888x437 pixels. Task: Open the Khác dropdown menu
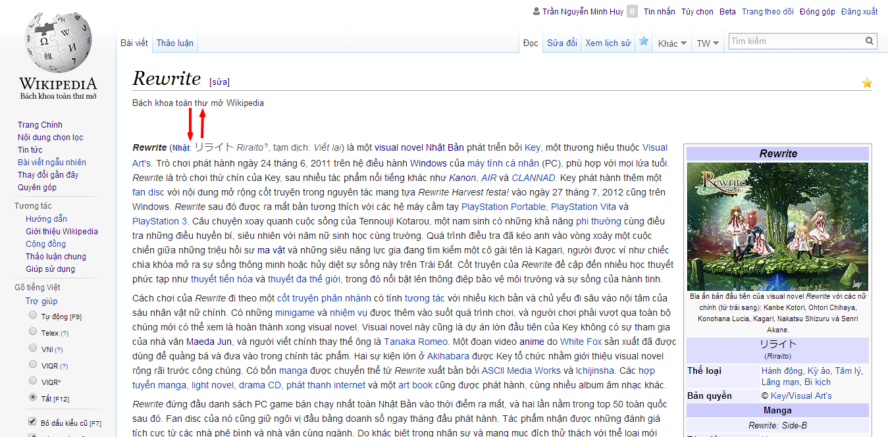(x=672, y=43)
